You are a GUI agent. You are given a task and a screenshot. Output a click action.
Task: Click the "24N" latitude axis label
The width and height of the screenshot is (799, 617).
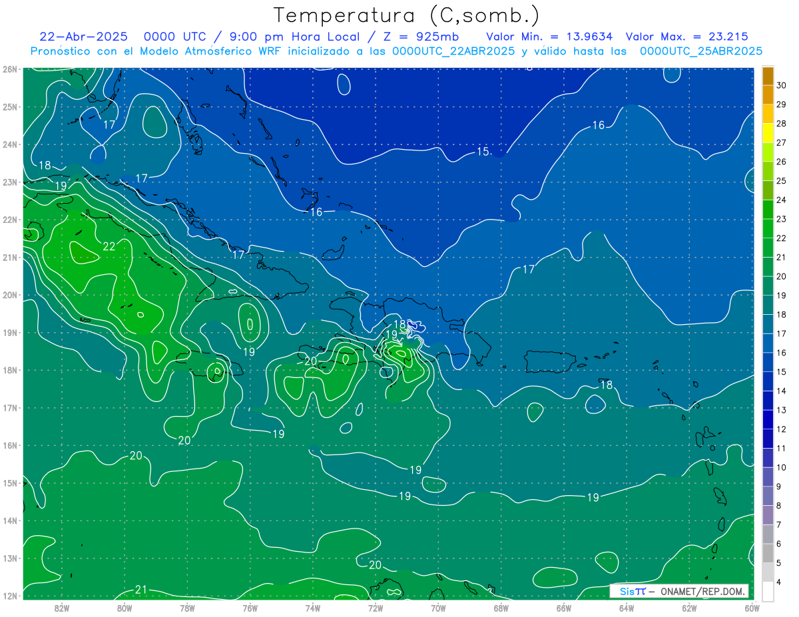coord(10,144)
